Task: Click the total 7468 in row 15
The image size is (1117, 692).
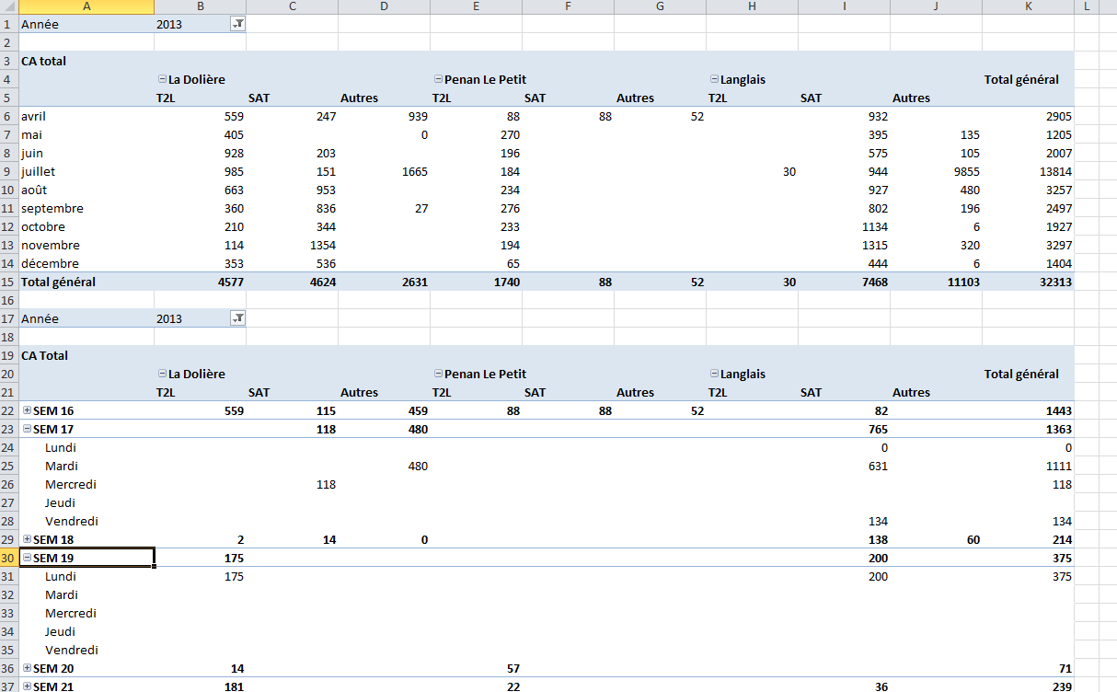Action: 875,282
